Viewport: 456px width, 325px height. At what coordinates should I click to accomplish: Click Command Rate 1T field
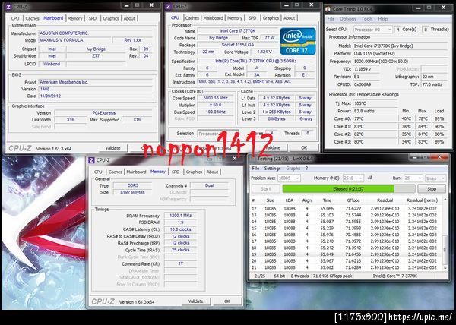point(180,264)
